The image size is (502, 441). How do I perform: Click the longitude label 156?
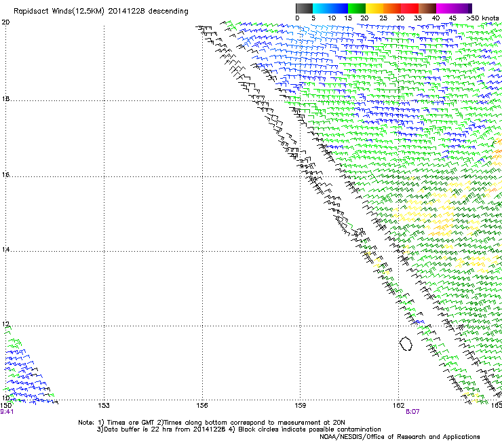(x=202, y=406)
